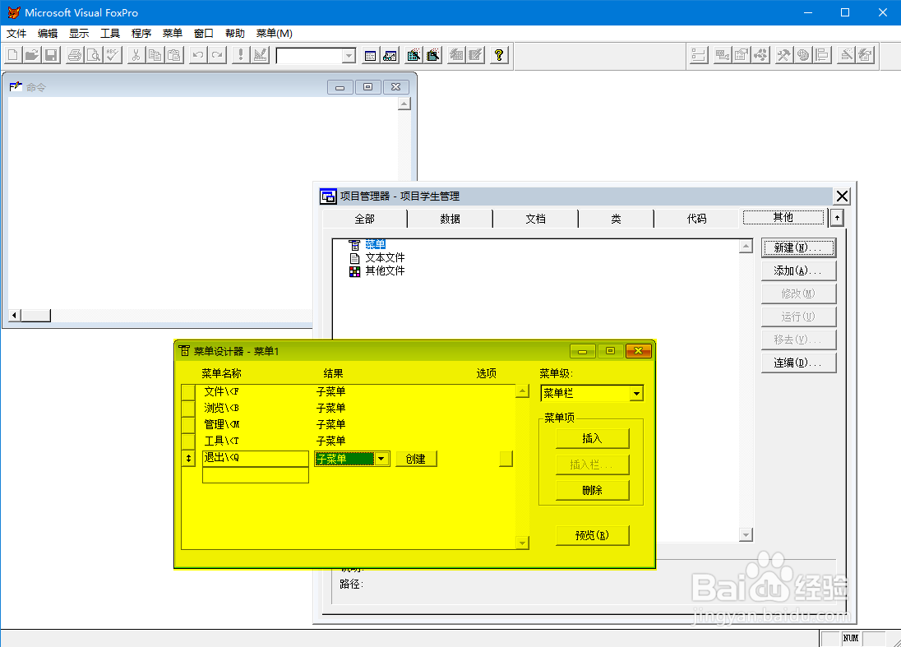This screenshot has width=901, height=647.
Task: Click the 选项 button for the 退出 row
Action: [x=506, y=459]
